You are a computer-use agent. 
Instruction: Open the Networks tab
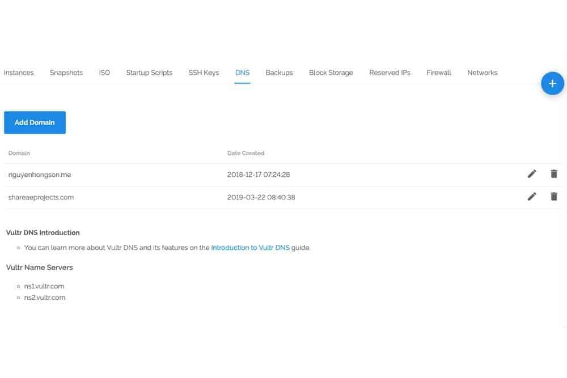point(482,73)
